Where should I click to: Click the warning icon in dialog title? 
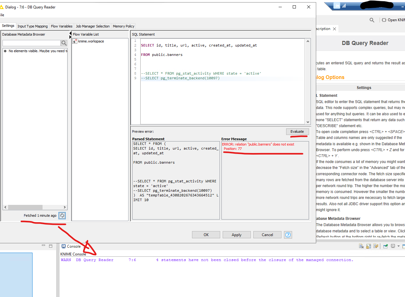point(2,7)
